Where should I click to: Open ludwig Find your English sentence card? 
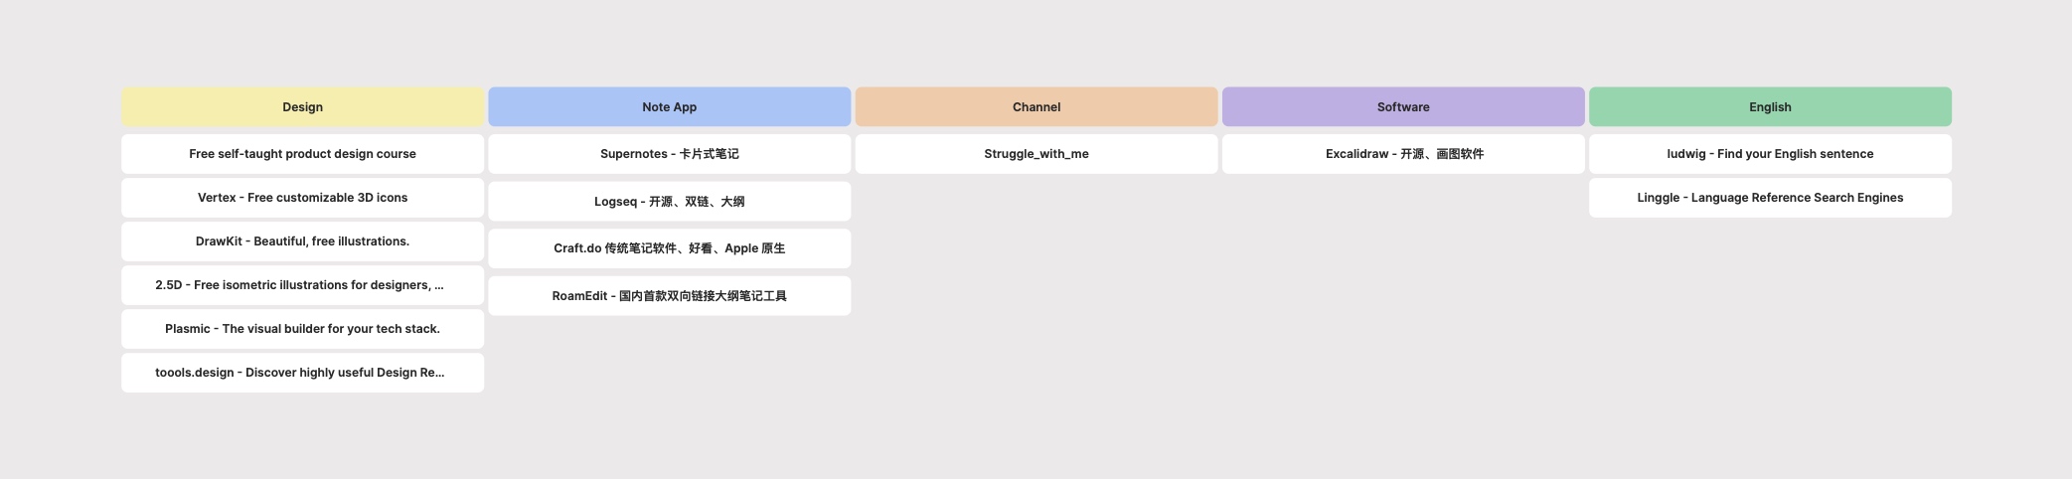pyautogui.click(x=1769, y=154)
